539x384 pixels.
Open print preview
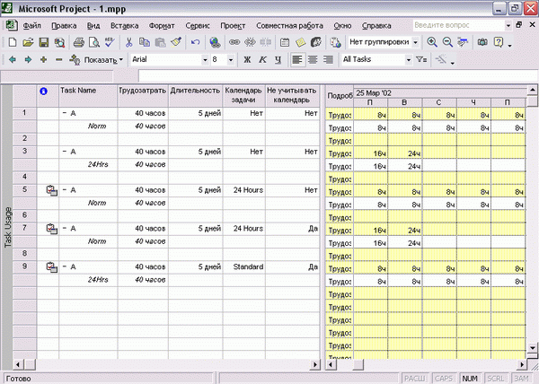pos(94,42)
